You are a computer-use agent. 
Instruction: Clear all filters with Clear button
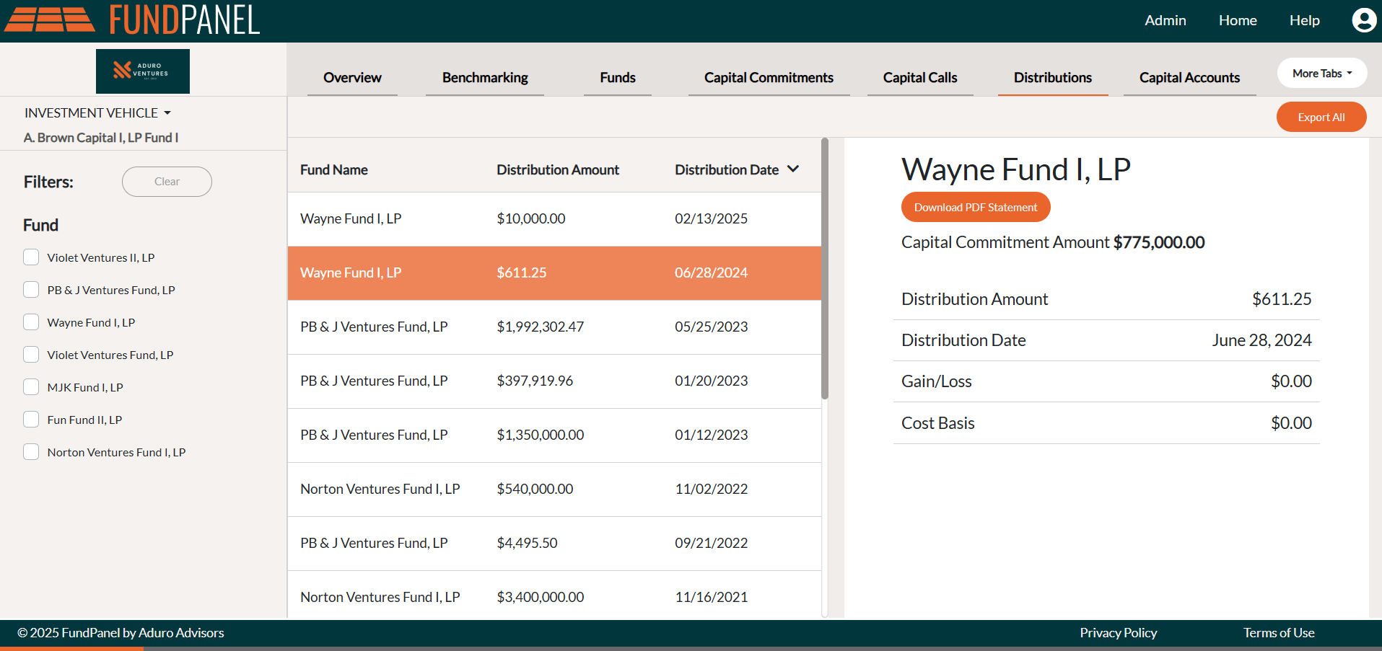coord(167,182)
